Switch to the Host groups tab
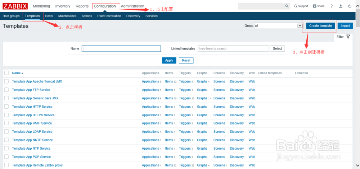 coord(11,16)
